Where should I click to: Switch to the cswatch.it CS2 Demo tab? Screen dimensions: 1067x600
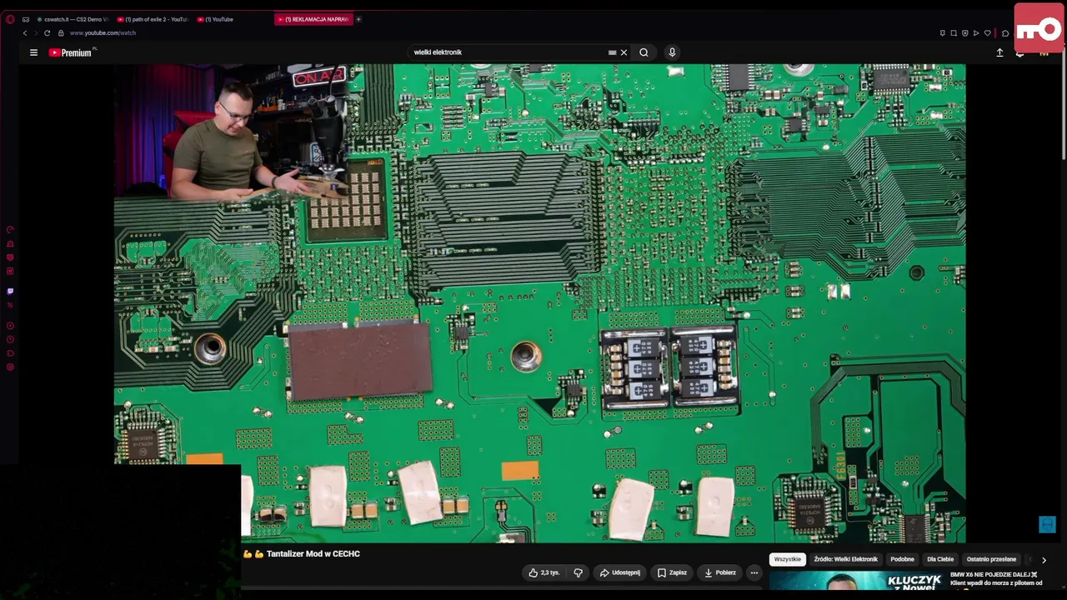[x=73, y=19]
